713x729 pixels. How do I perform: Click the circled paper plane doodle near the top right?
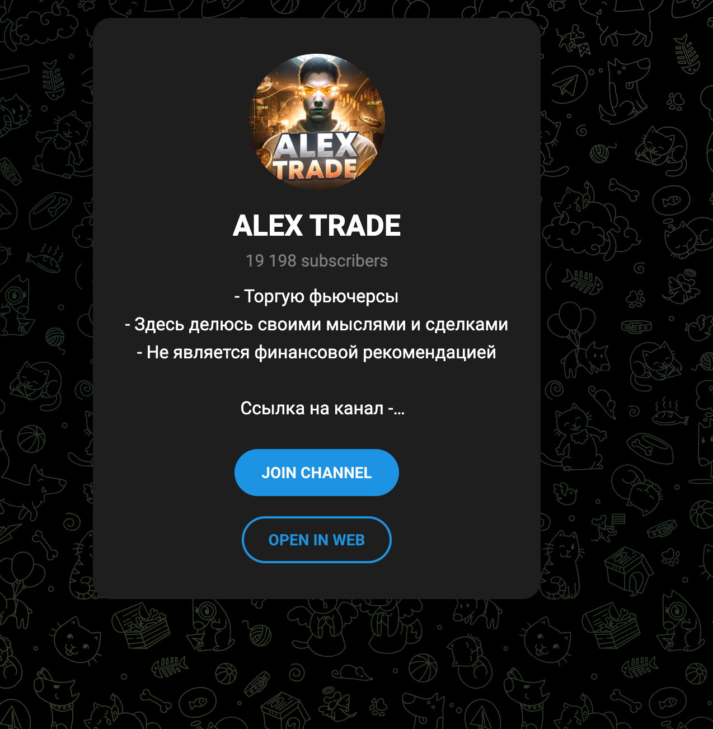pyautogui.click(x=569, y=85)
